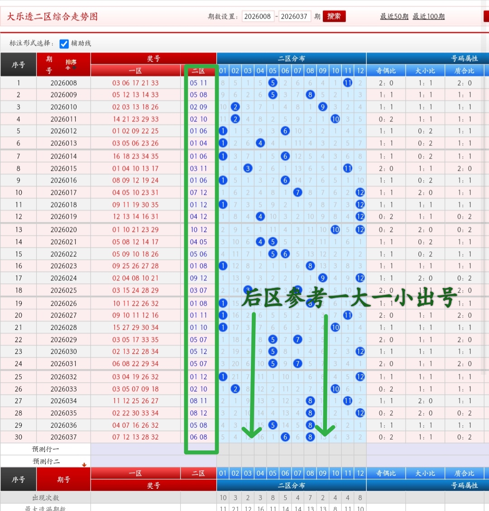Click the end period field showing 2026037
Viewport: 489px width, 511px height.
(x=294, y=16)
